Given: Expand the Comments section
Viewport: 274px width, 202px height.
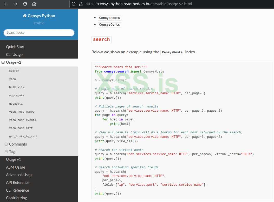Looking at the screenshot, I should point(6,144).
